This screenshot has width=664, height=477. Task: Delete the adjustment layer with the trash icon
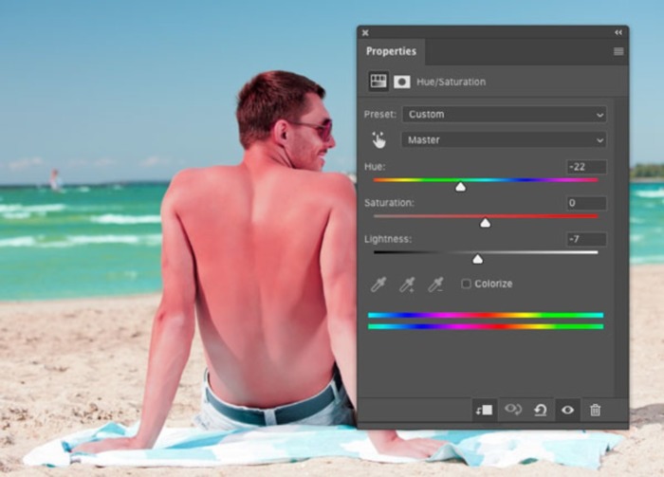[x=595, y=410]
